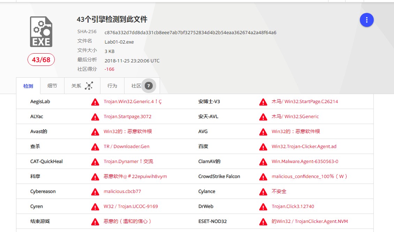This screenshot has width=394, height=232.
Task: Click the warning icon for CrowdStrike Falcon
Action: [263, 177]
